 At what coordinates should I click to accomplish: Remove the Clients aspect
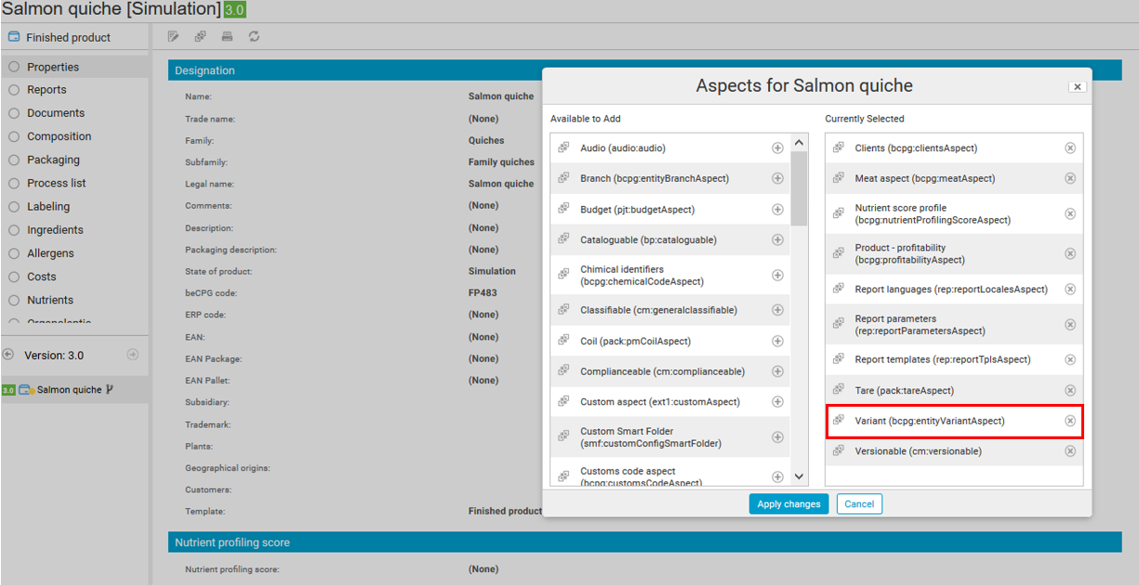pos(1070,149)
